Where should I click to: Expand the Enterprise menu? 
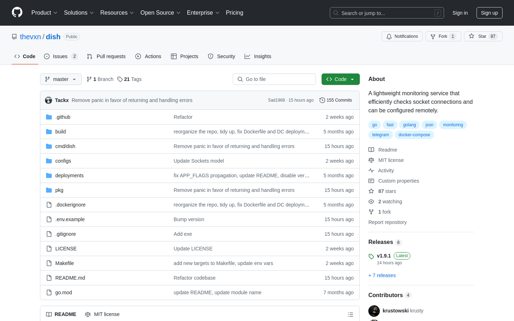(203, 13)
